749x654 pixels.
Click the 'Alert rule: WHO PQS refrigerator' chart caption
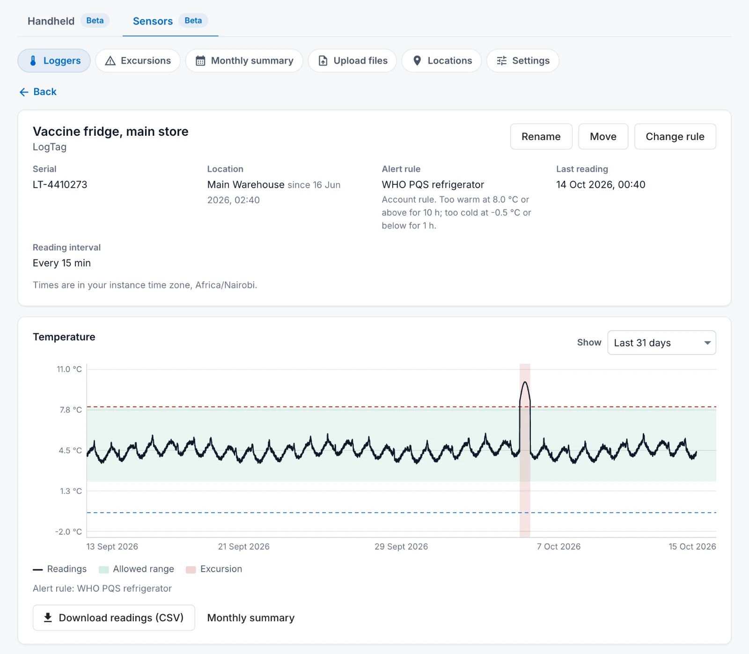coord(102,588)
